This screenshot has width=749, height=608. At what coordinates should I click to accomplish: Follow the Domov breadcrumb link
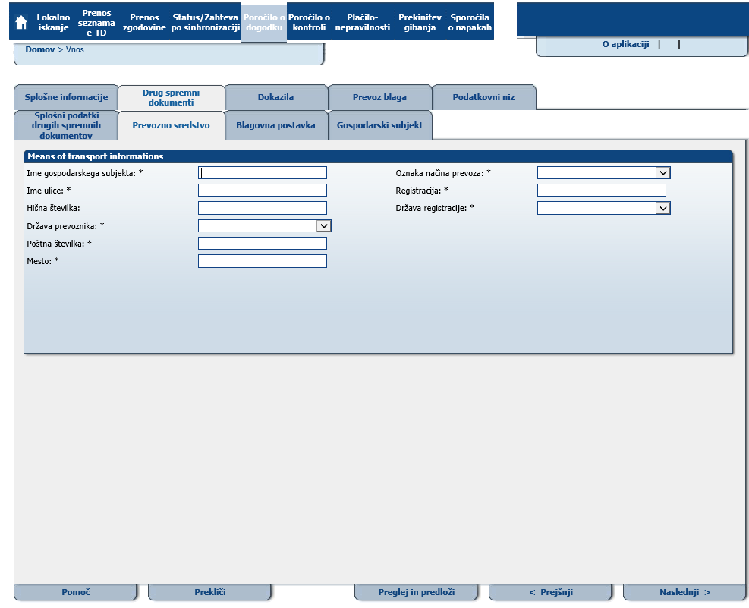pyautogui.click(x=39, y=49)
